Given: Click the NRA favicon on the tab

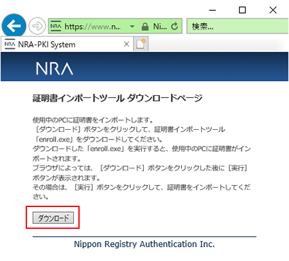Looking at the screenshot, I should click(10, 44).
